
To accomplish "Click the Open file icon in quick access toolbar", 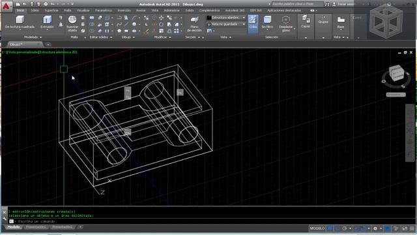I will click(x=25, y=4).
